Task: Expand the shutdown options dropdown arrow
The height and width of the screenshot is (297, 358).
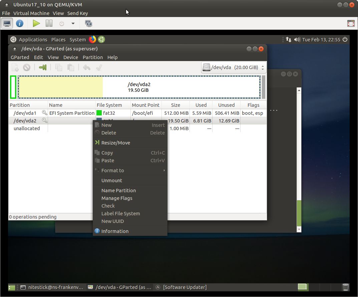Action: tap(73, 23)
